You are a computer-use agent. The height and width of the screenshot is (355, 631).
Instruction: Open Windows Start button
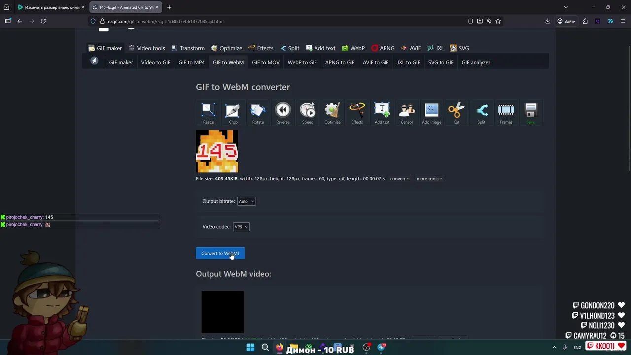pos(250,348)
